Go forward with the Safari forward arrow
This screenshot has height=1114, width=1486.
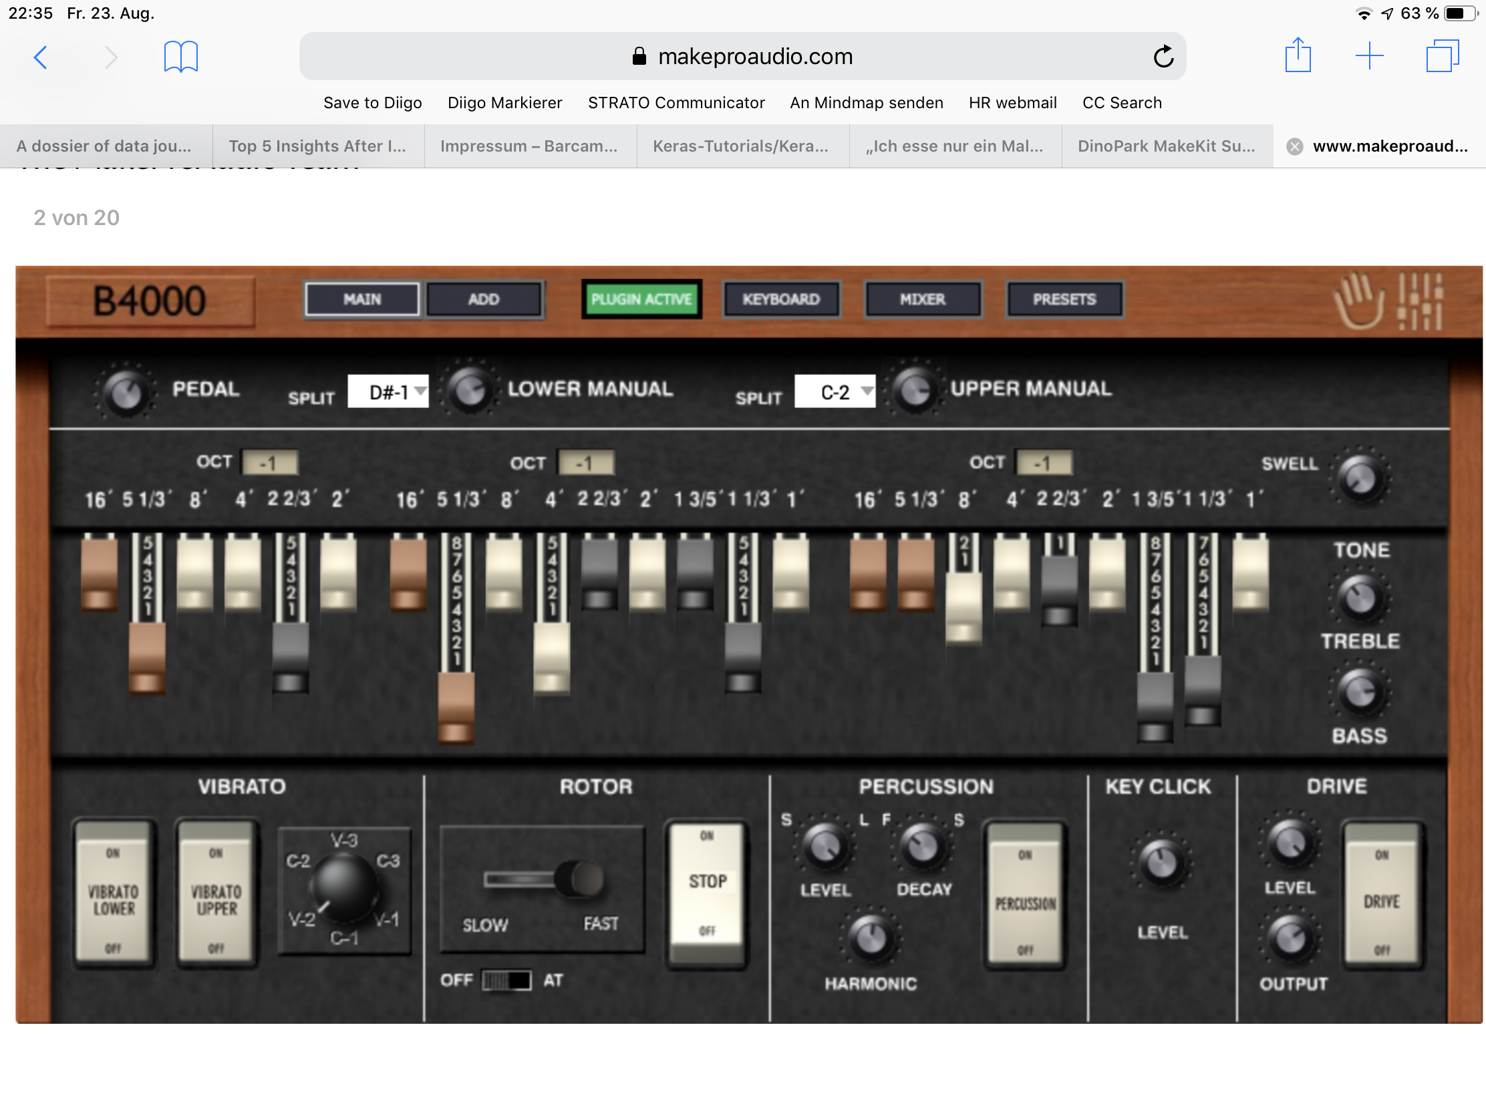pyautogui.click(x=112, y=57)
